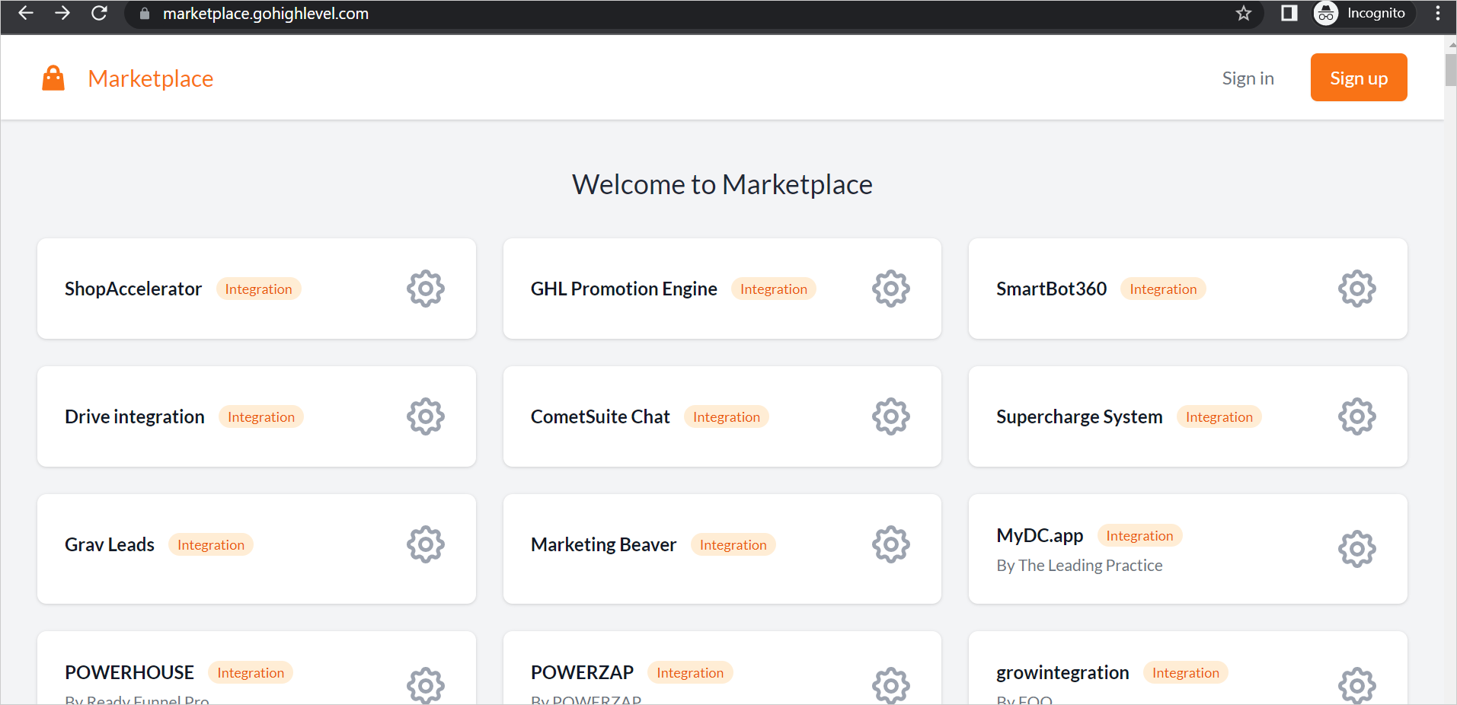Click the MyDC.app gear icon
Screen dimensions: 1457x705
pos(1356,549)
